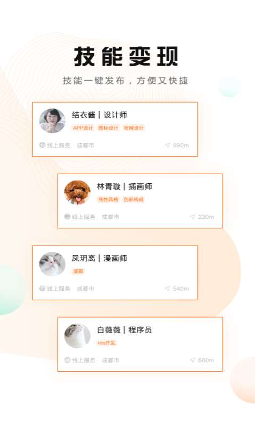Image resolution: width=255 pixels, height=425 pixels.
Task: Open 结衣酱's profile avatar
Action: click(x=52, y=121)
